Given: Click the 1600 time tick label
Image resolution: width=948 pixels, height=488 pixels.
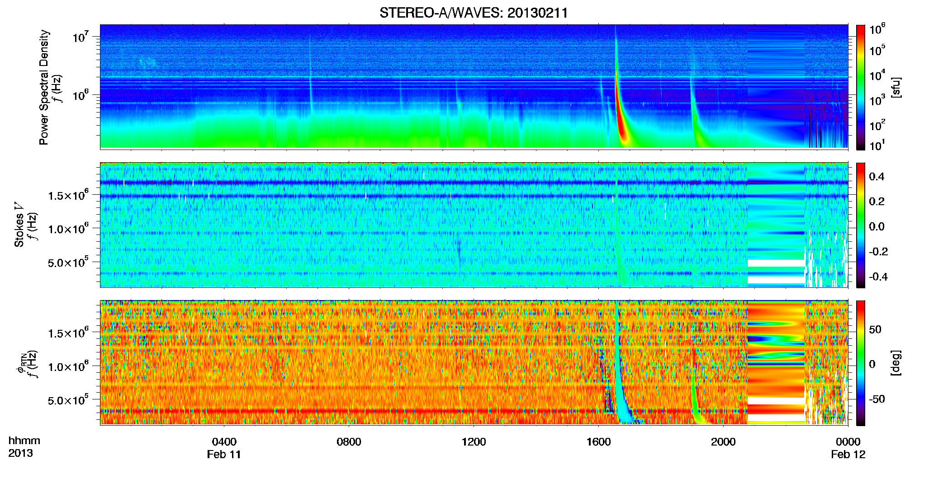Looking at the screenshot, I should click(x=598, y=442).
